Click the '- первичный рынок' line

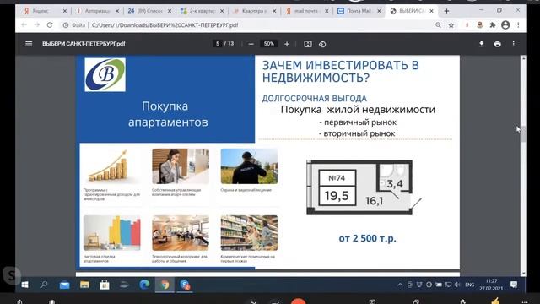[x=358, y=122]
